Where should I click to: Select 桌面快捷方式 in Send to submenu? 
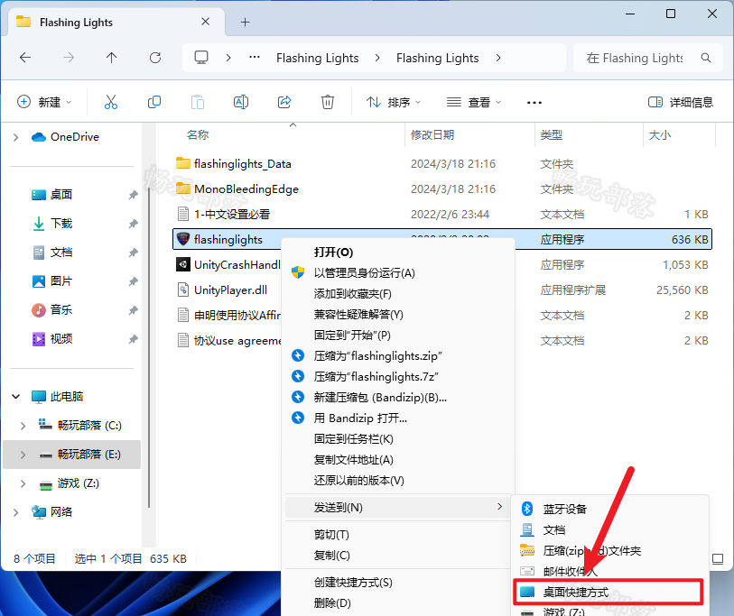pos(609,593)
